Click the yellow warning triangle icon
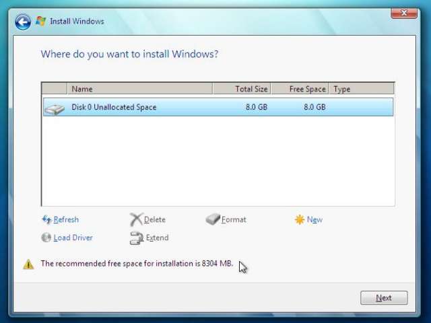The width and height of the screenshot is (431, 323). point(28,264)
